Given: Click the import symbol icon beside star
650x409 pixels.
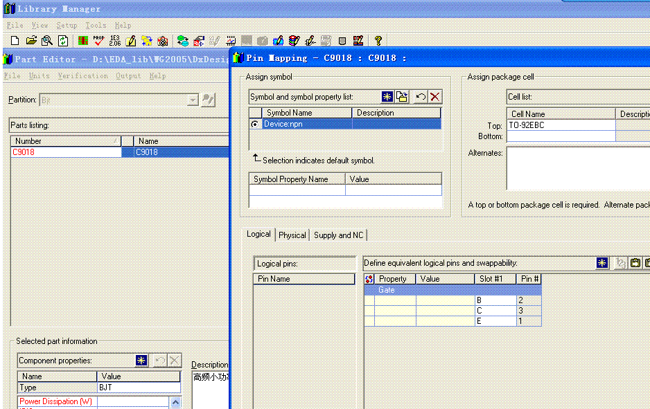Looking at the screenshot, I should 402,97.
